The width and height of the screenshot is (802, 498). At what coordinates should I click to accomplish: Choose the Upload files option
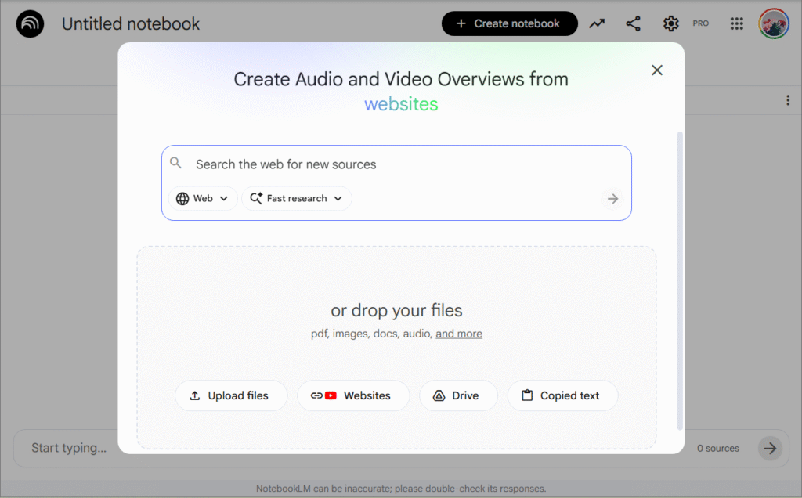pos(230,396)
